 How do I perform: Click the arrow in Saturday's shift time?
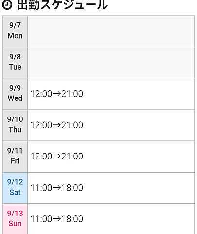(x=56, y=187)
